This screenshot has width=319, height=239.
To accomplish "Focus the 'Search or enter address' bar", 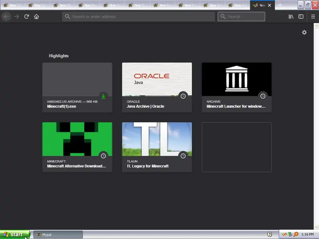I will click(138, 16).
